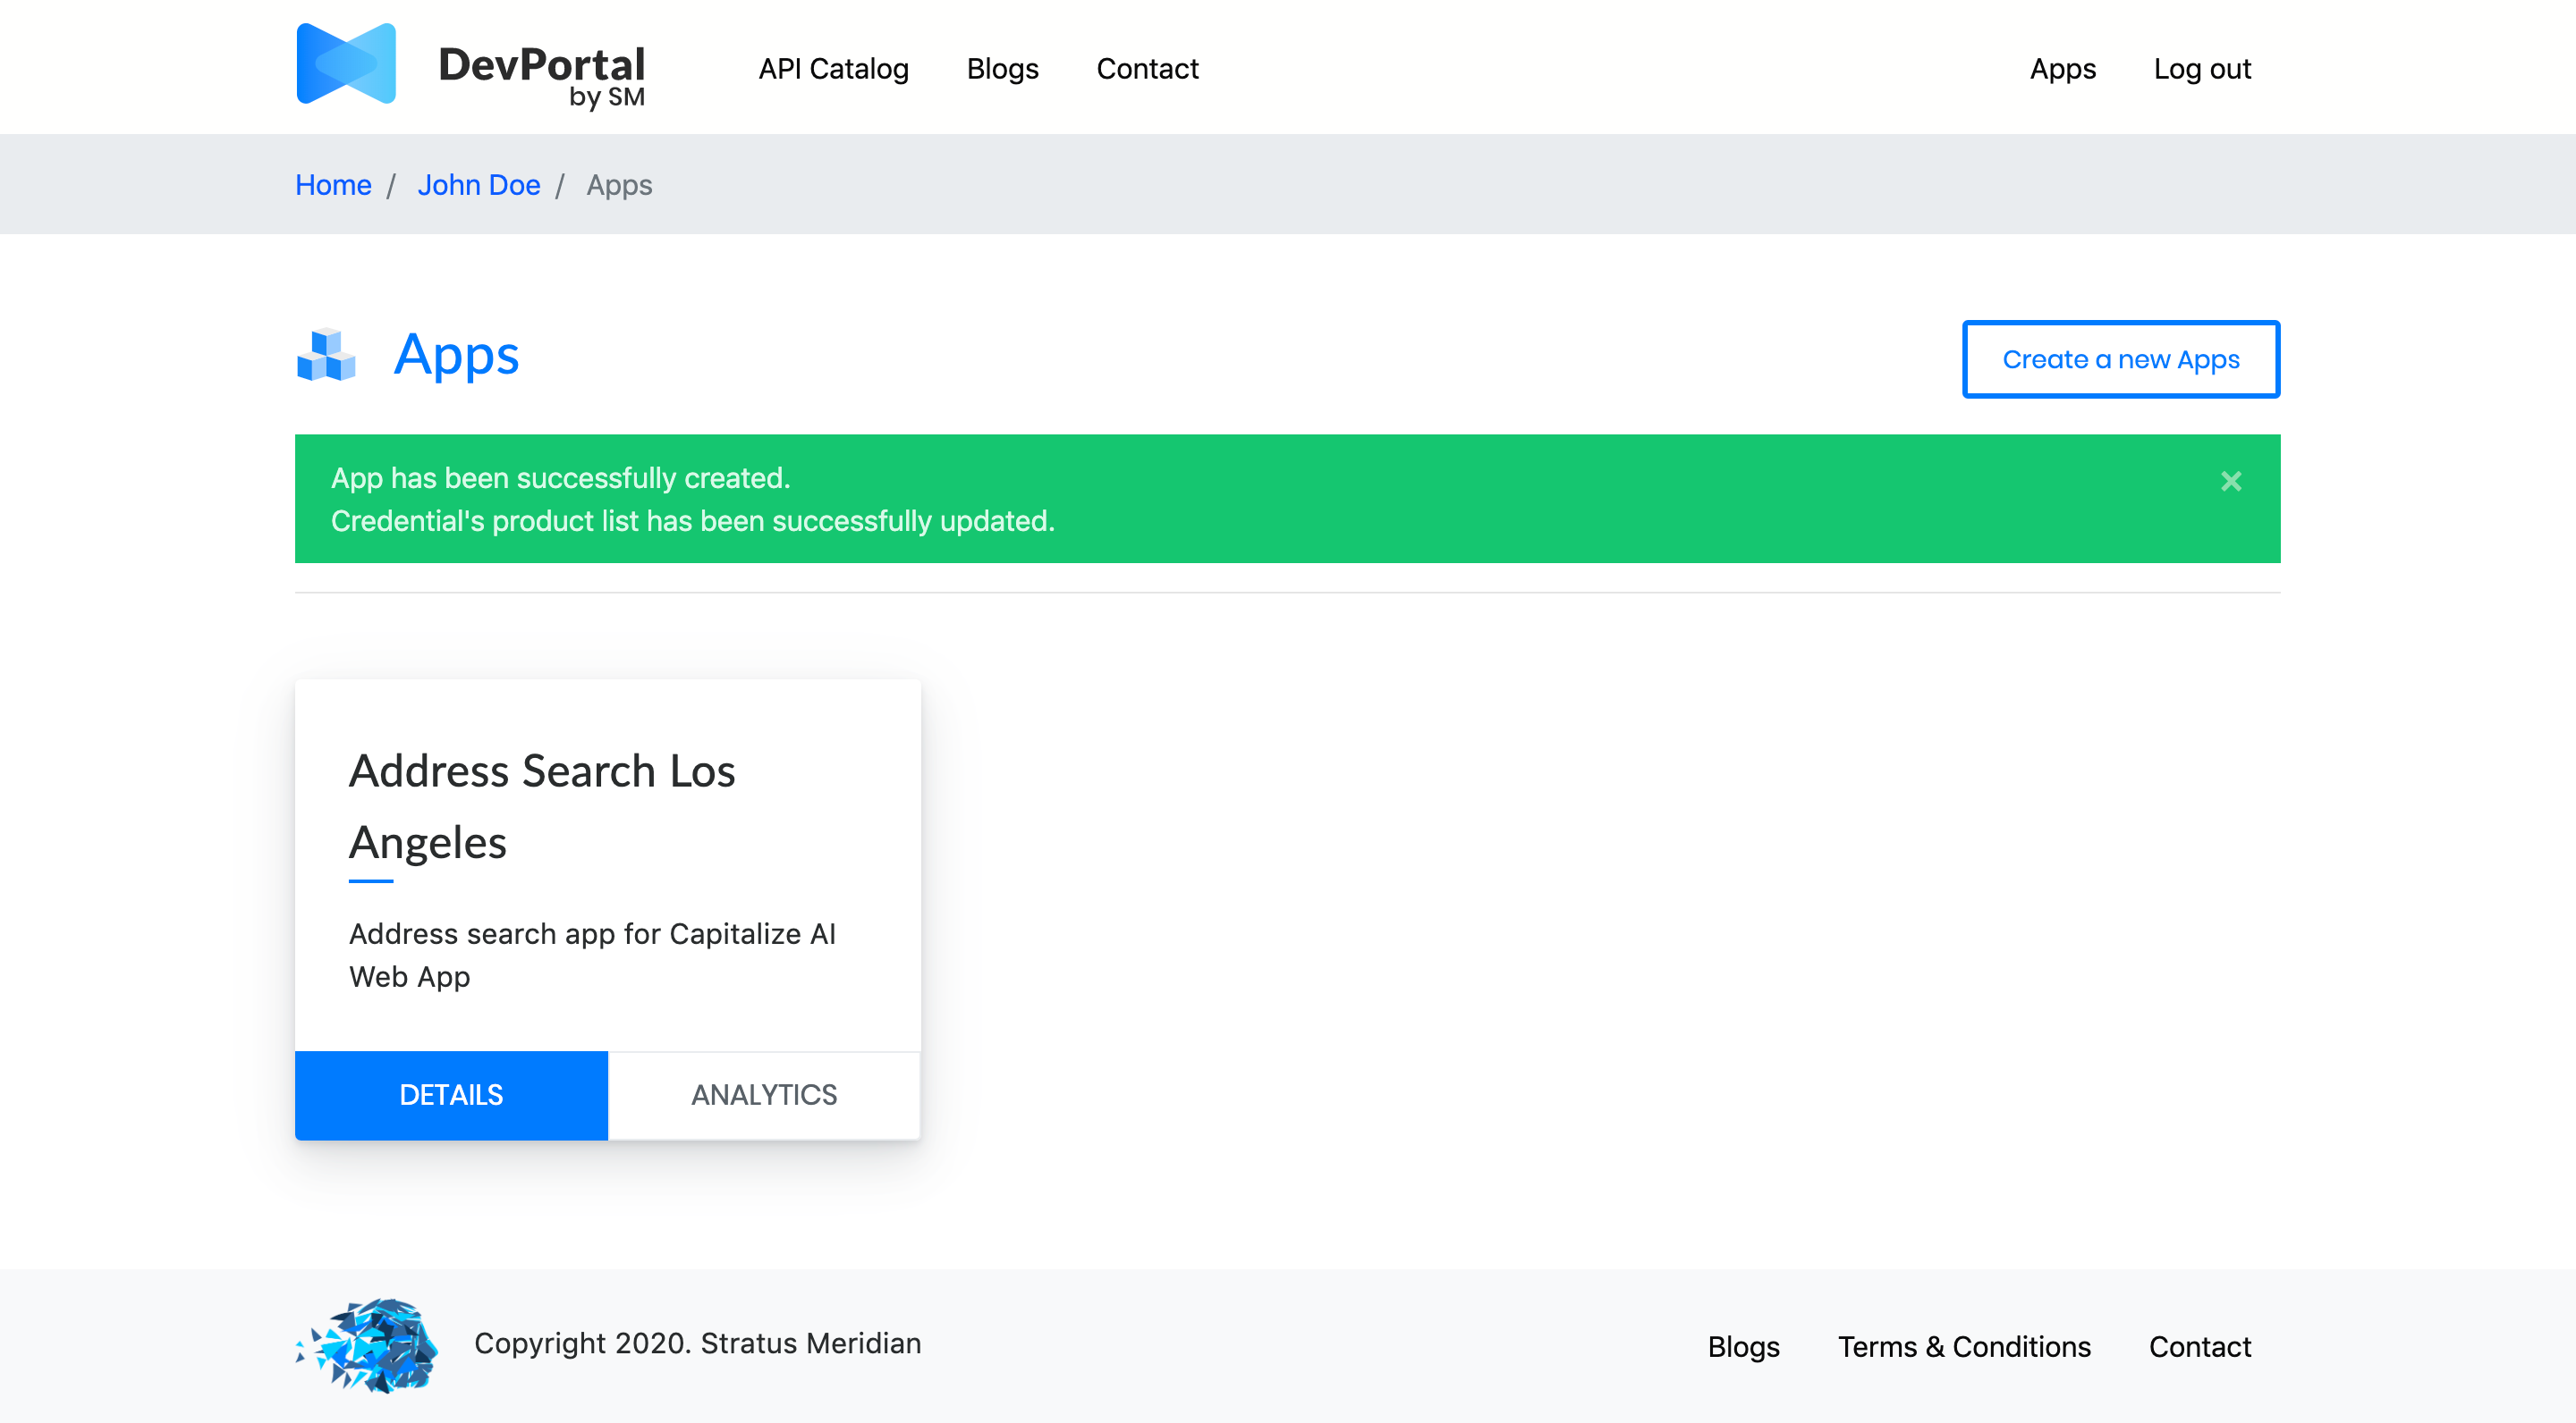2576x1423 pixels.
Task: View Terms & Conditions in the footer
Action: point(1963,1347)
